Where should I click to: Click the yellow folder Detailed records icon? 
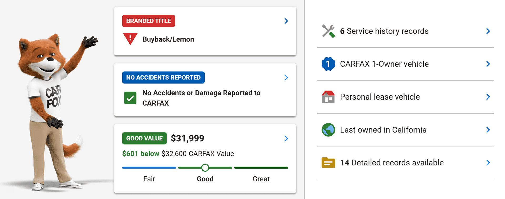tap(328, 163)
